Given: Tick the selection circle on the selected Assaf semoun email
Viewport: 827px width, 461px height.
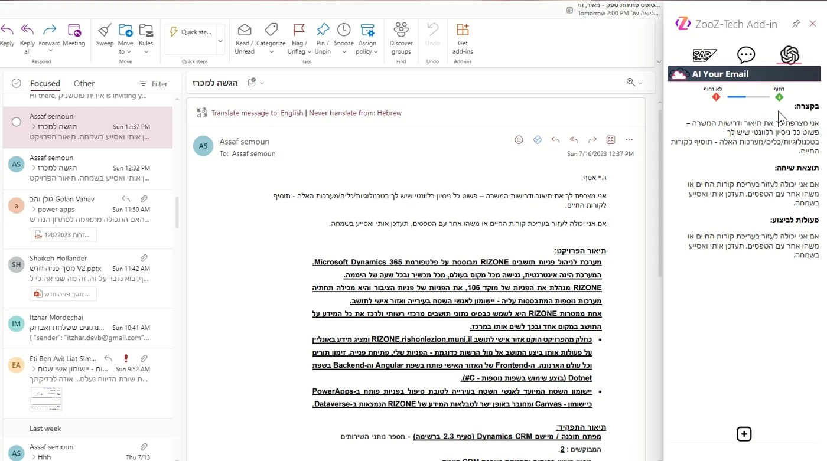Looking at the screenshot, I should (17, 122).
